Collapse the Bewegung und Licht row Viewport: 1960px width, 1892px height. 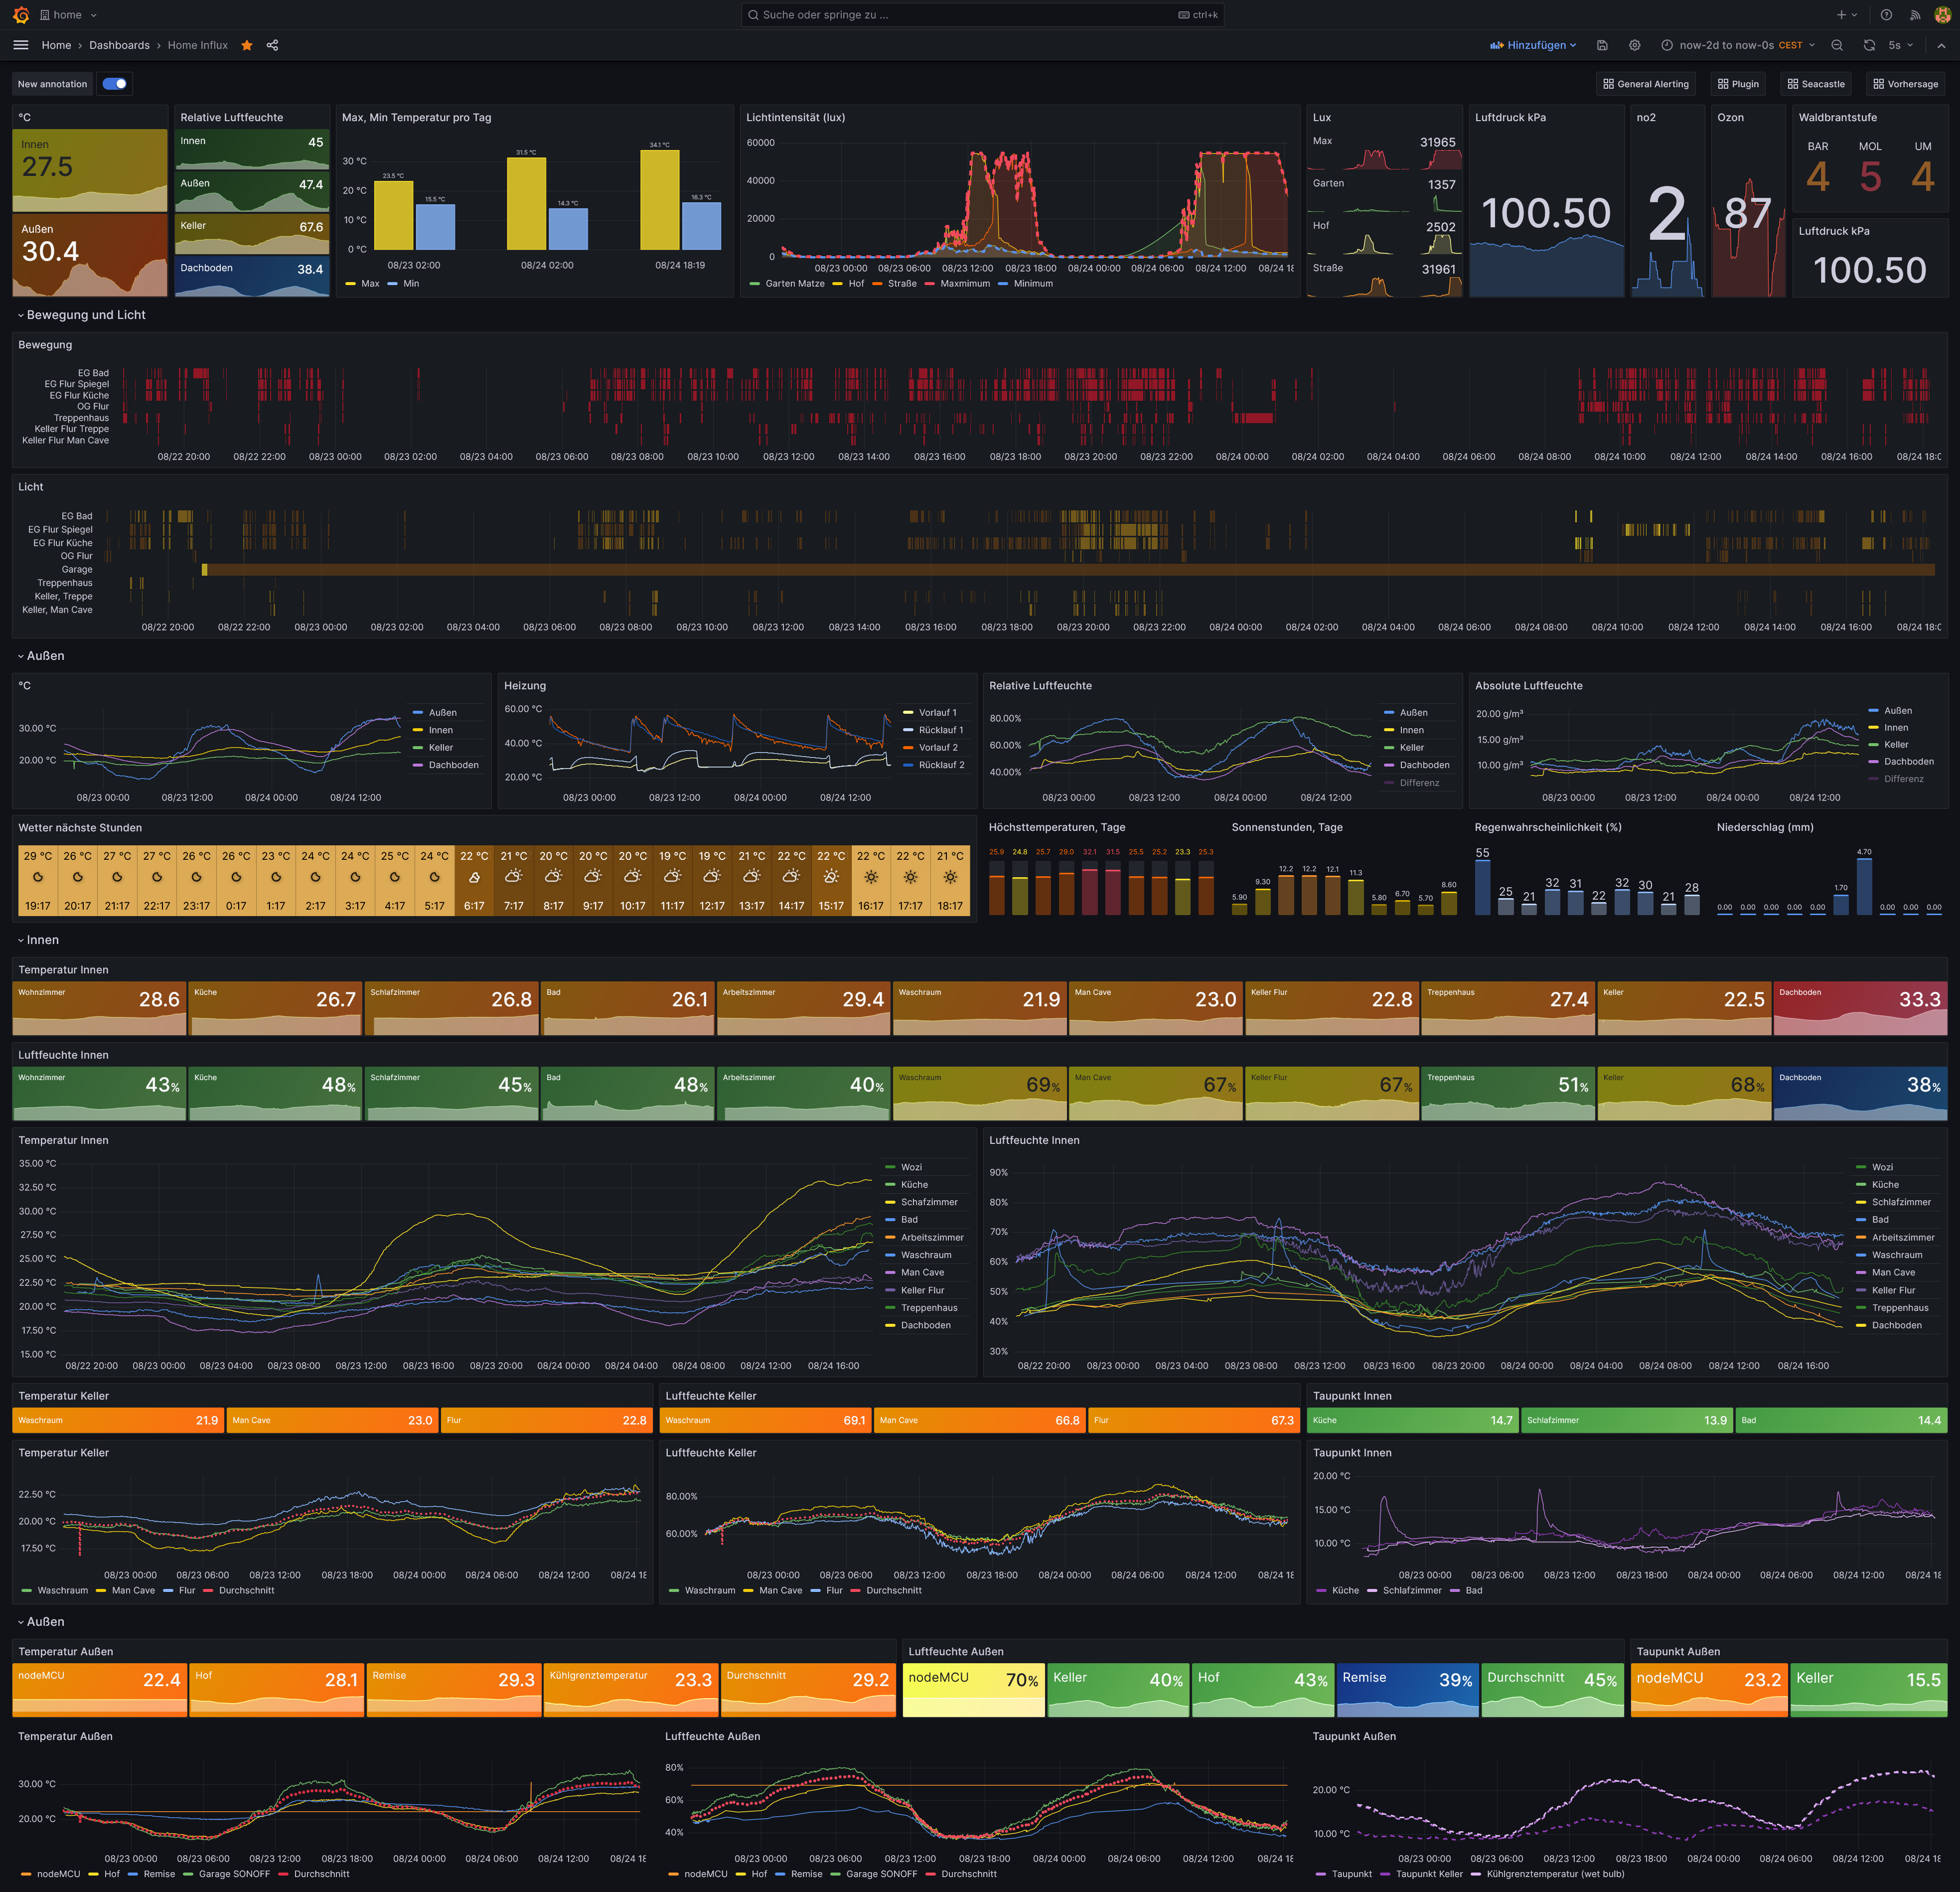coord(85,315)
